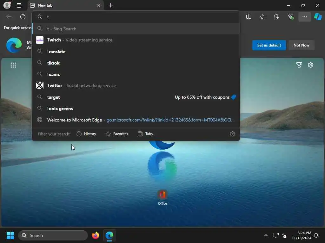Click the muted volume tray icon

[284, 235]
